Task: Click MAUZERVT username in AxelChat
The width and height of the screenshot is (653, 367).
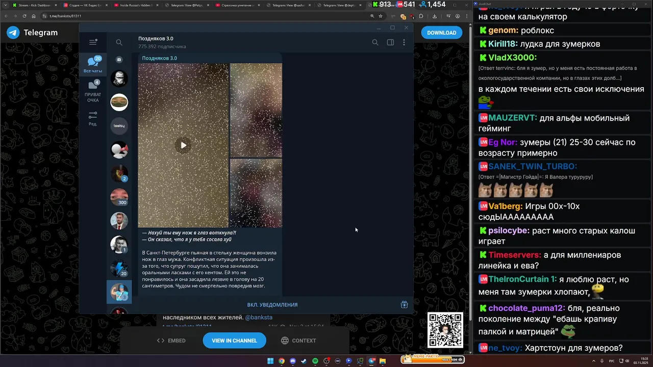Action: 513,118
